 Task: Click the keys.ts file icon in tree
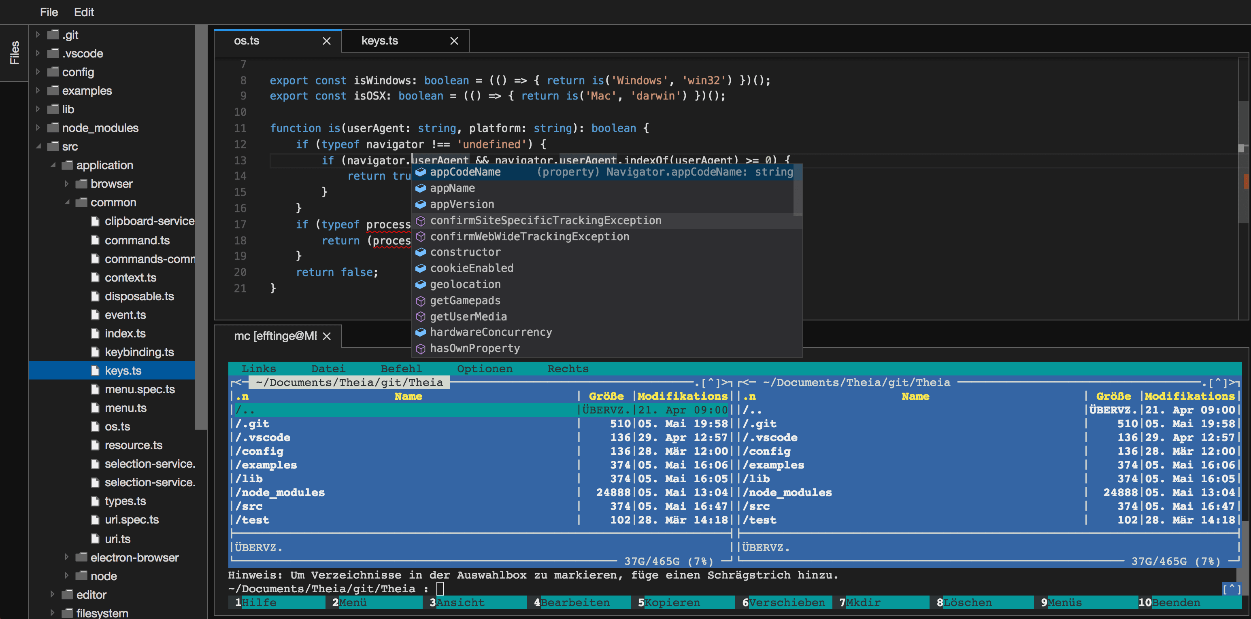click(95, 371)
